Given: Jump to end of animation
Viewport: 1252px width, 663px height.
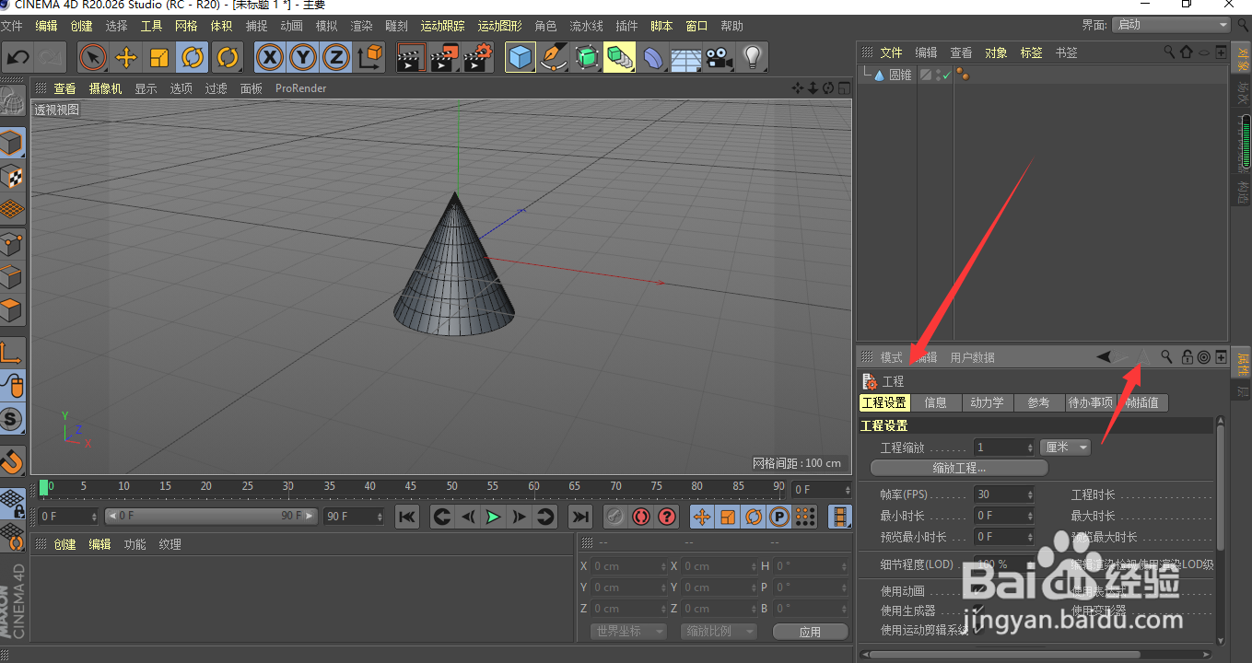Looking at the screenshot, I should [579, 517].
